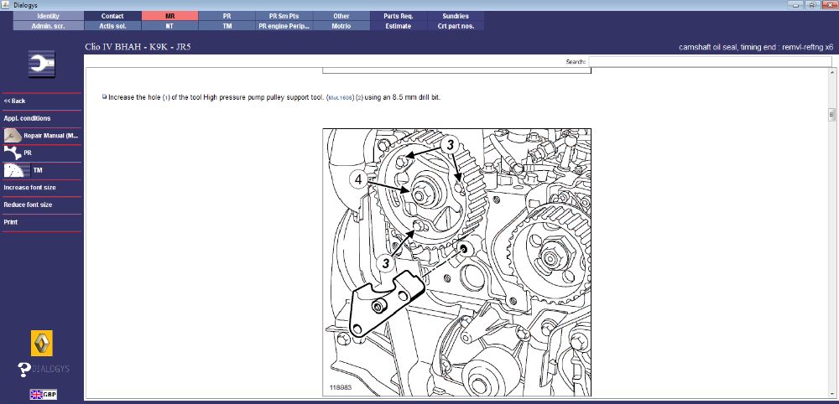Click Increase font size
Viewport: 839px width, 404px height.
[x=30, y=188]
